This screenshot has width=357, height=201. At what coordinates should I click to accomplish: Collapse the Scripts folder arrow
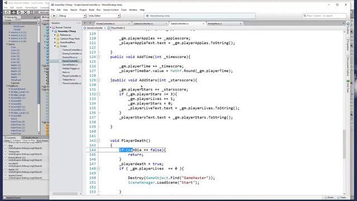[55, 46]
